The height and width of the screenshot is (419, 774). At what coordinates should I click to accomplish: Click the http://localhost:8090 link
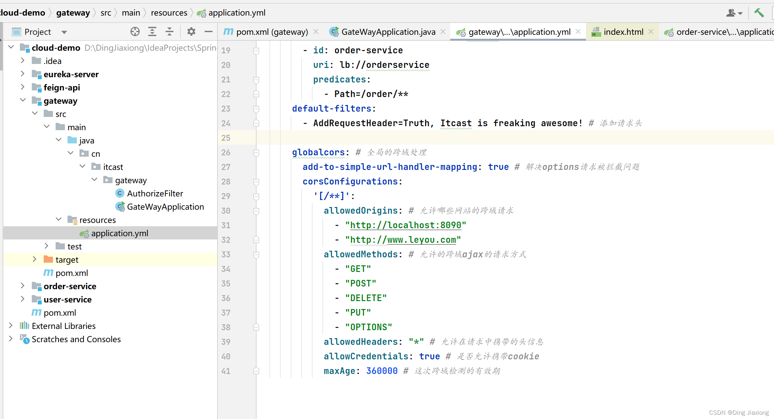(405, 225)
